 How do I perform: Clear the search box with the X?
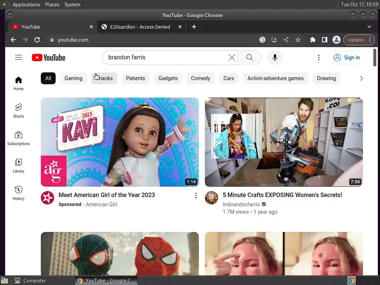232,58
